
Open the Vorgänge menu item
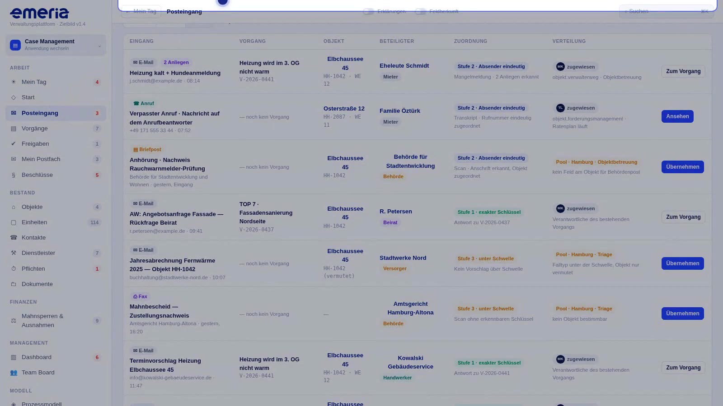pyautogui.click(x=56, y=129)
